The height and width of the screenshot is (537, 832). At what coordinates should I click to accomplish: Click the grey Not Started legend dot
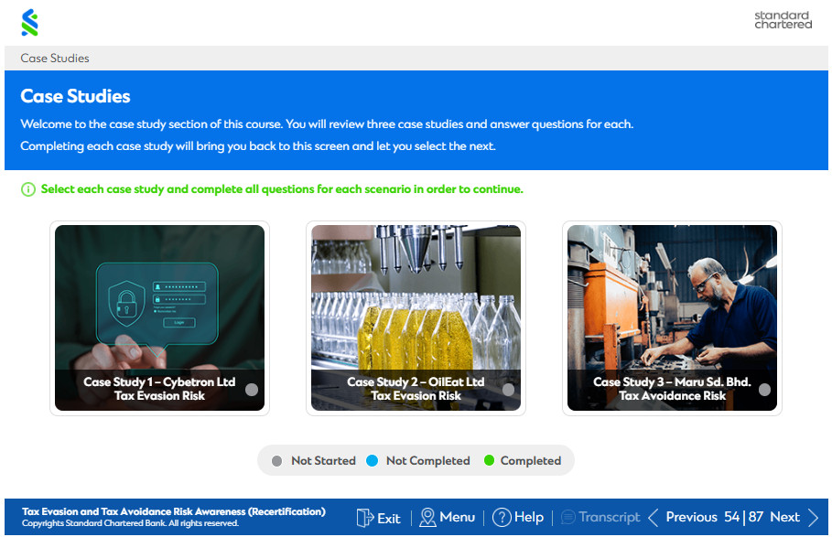click(277, 461)
